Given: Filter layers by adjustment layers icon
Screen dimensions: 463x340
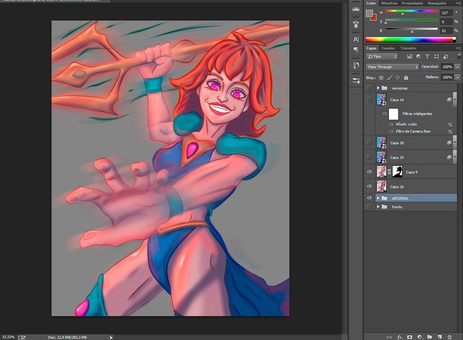Looking at the screenshot, I should [418, 57].
